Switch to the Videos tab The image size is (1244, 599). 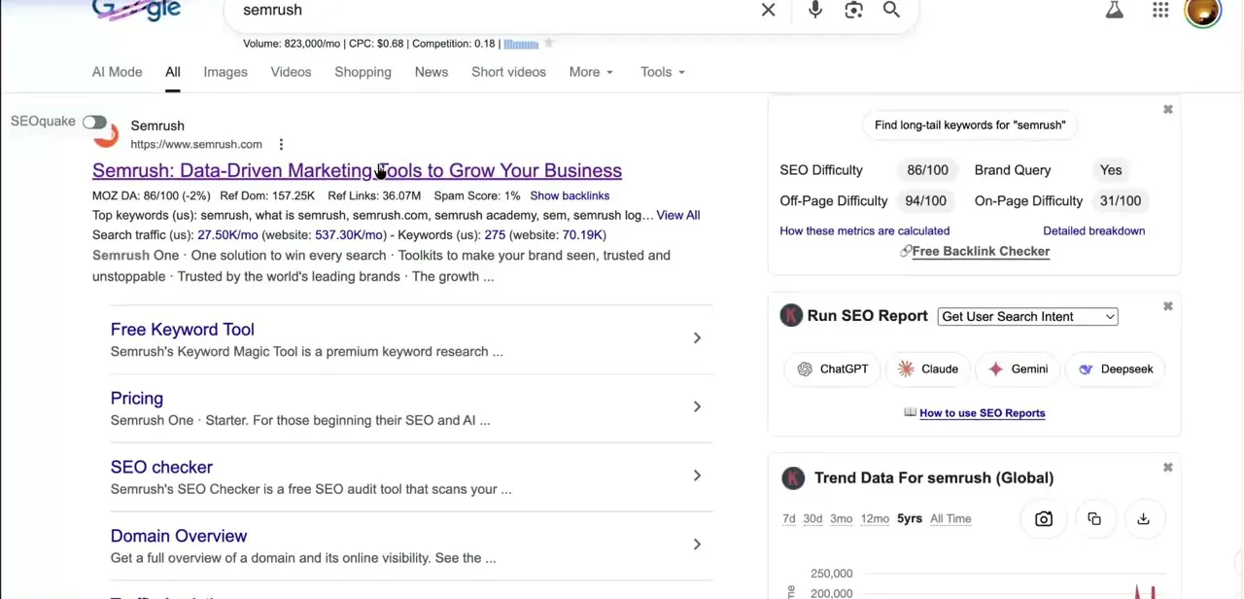(x=291, y=72)
